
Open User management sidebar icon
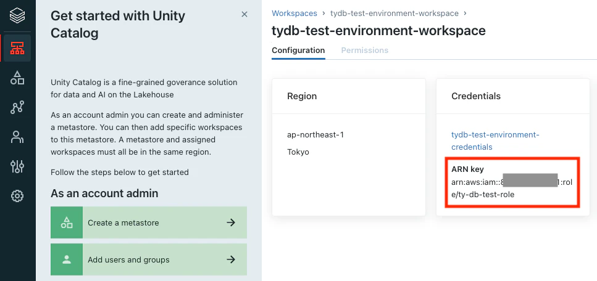17,137
